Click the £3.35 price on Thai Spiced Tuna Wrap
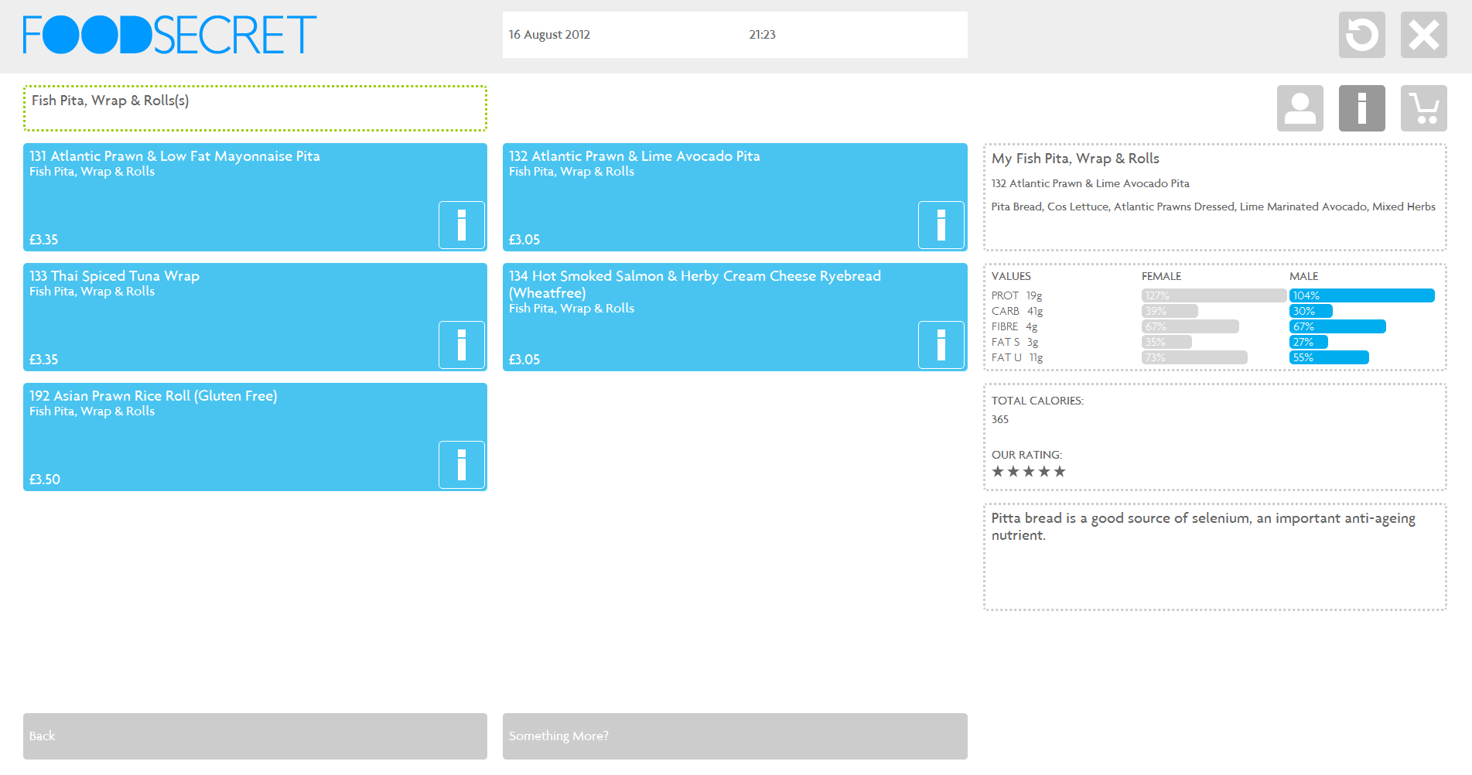The image size is (1472, 775). (x=43, y=360)
